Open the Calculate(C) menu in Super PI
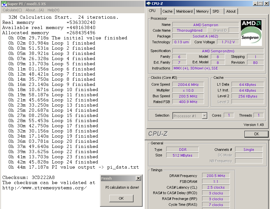270x209 pixels. [x=12, y=10]
